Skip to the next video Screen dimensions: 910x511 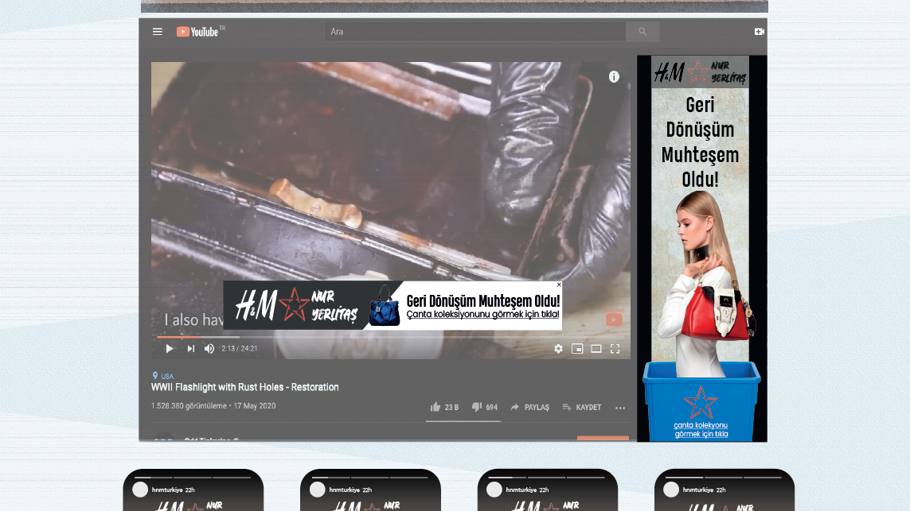click(x=191, y=348)
